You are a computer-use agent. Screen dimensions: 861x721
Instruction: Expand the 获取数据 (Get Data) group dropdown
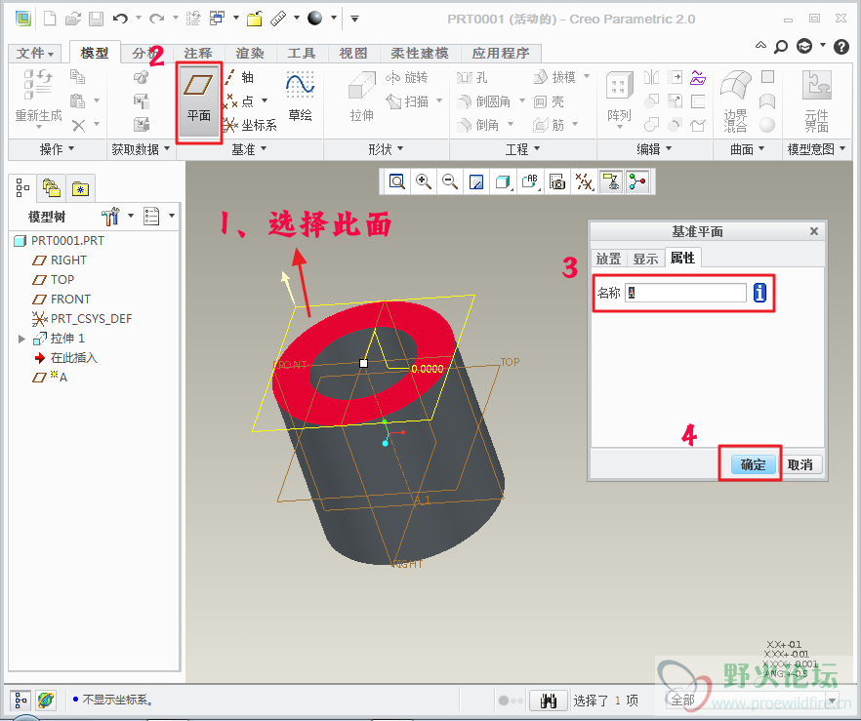pos(141,149)
